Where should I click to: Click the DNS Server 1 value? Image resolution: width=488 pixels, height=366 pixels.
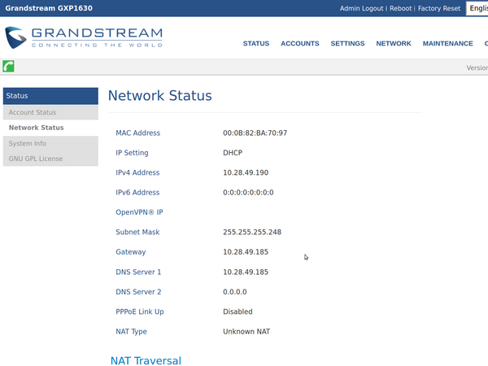246,272
